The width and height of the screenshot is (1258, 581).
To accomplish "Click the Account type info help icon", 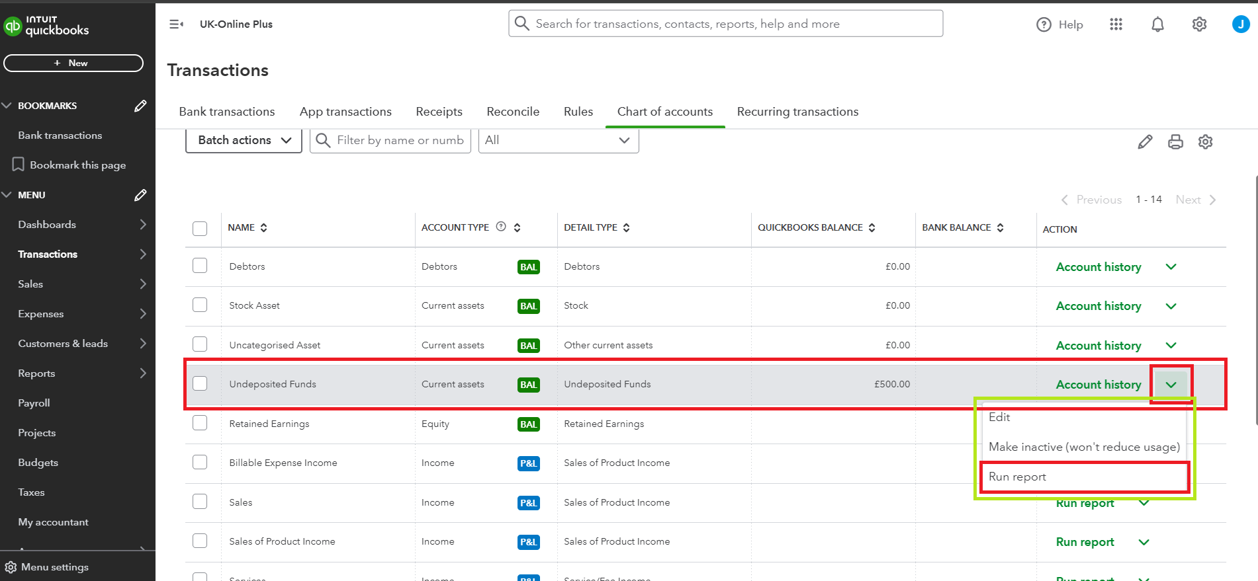I will (x=501, y=227).
